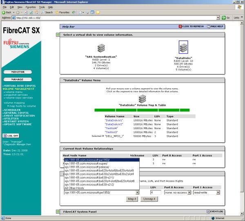Image resolution: width=245 pixels, height=221 pixels.
Task: Open the TestVol3 volume link
Action: click(x=111, y=132)
